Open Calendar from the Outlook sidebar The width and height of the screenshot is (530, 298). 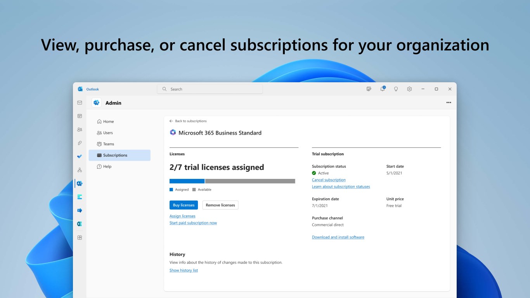[x=80, y=116]
